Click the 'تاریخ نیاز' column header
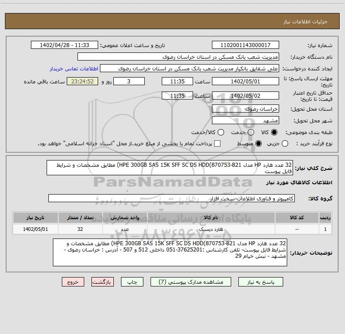Screen dimensions: 345x334 pyautogui.click(x=35, y=217)
